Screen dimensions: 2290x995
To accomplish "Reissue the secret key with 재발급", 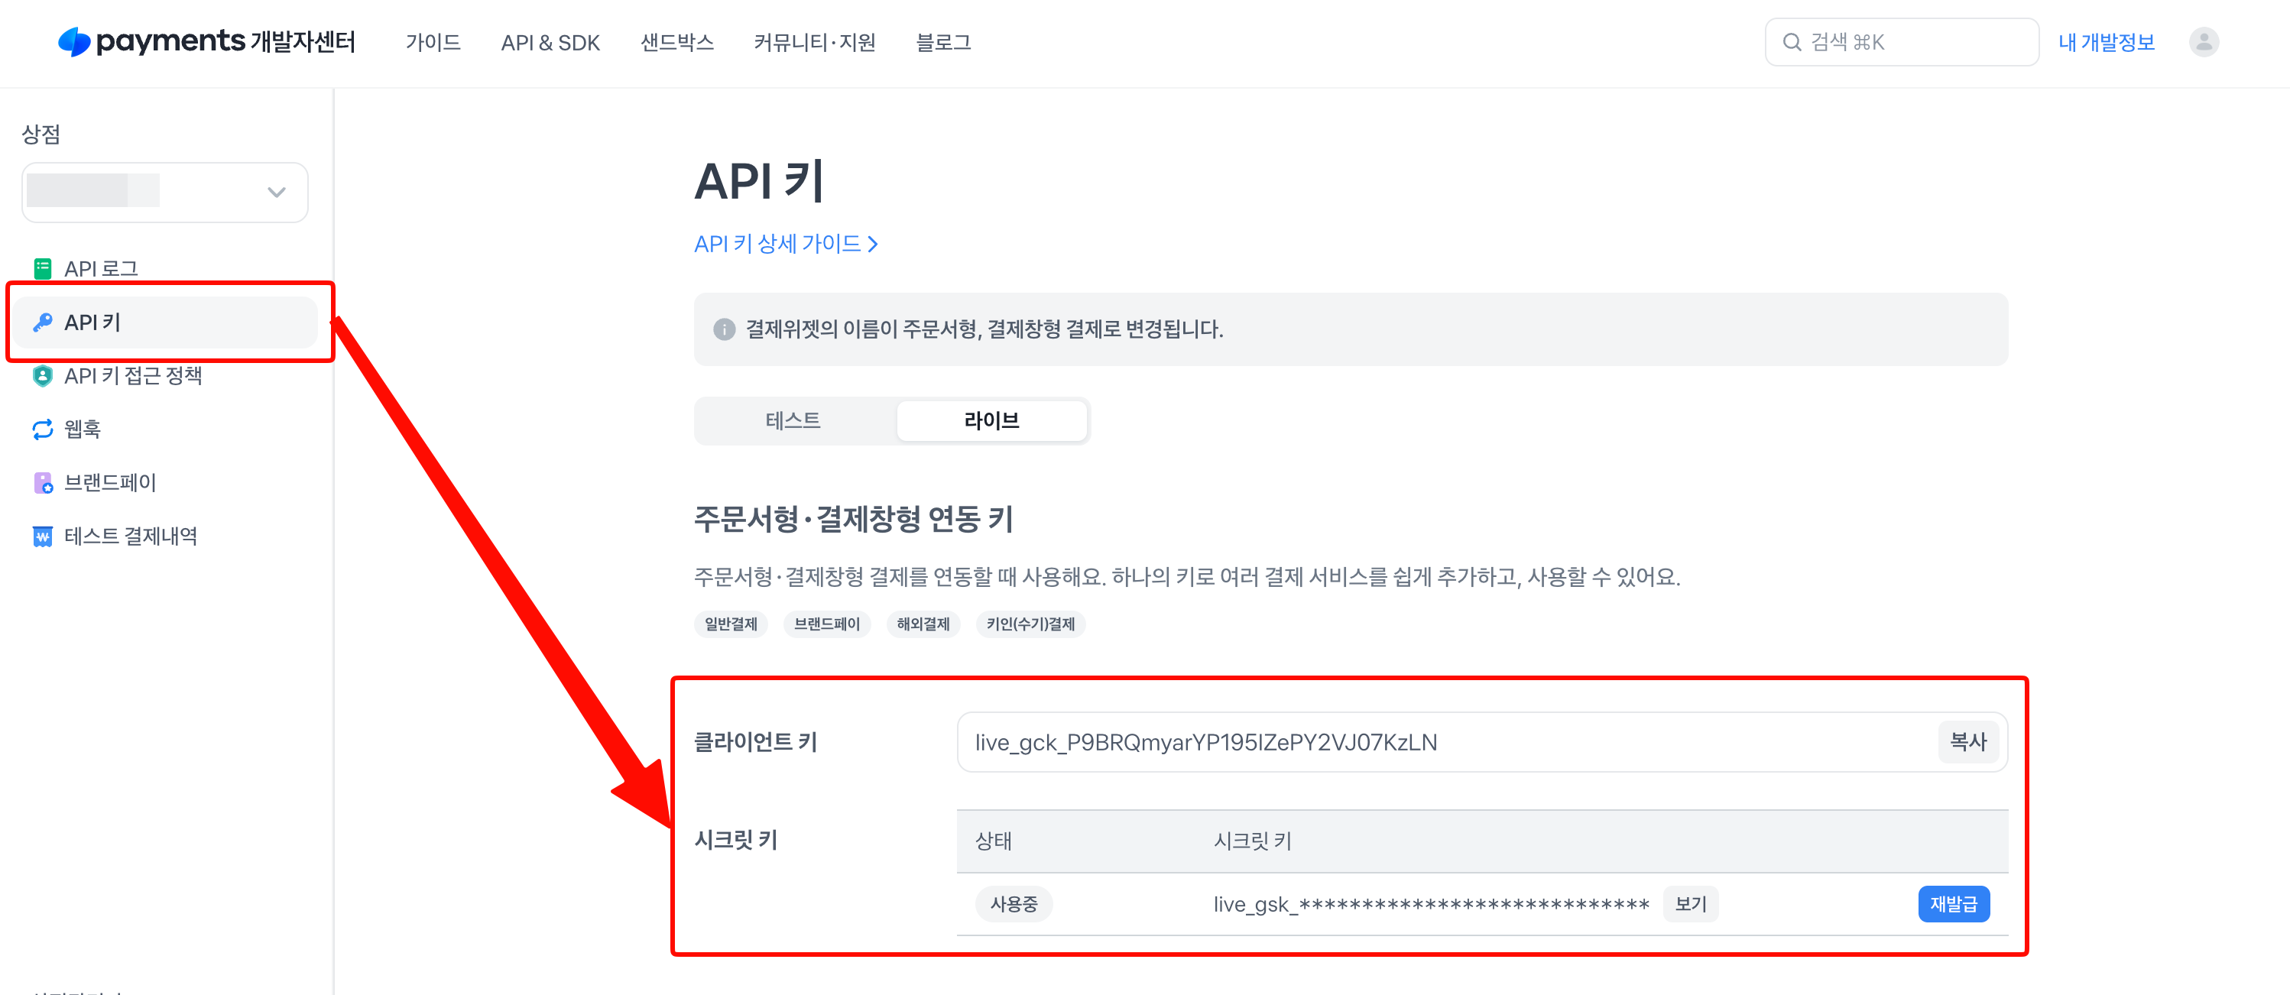I will pyautogui.click(x=1953, y=903).
